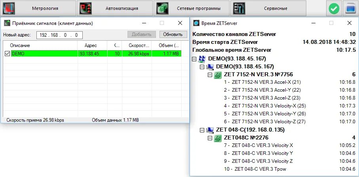
Task: Select channel 9 ZET 048-C Velocity Z
Action: click(x=258, y=161)
